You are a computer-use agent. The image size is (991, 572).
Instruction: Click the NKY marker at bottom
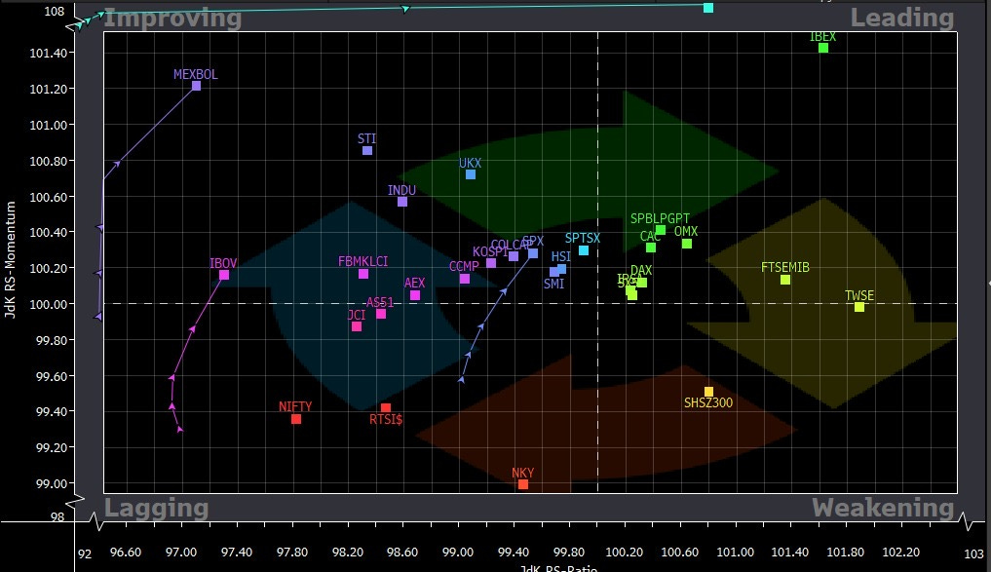pyautogui.click(x=522, y=484)
